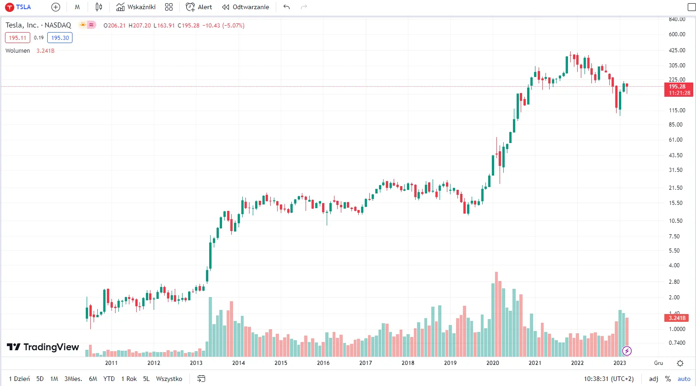Toggle fullscreen mode icon
The width and height of the screenshot is (696, 386).
coord(692,7)
